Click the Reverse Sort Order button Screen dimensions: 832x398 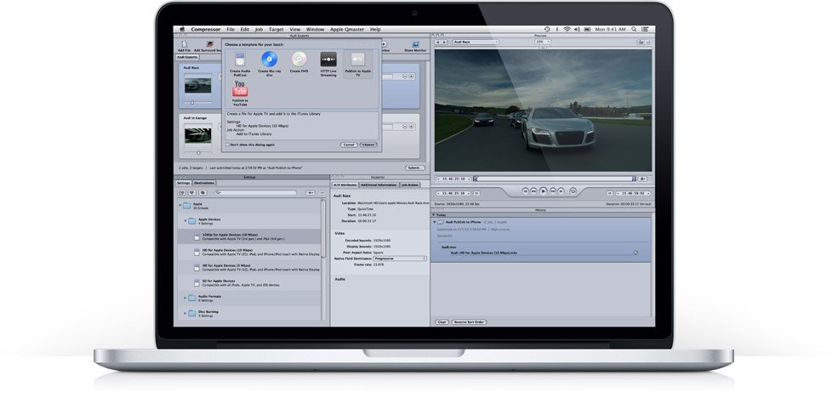pos(469,322)
